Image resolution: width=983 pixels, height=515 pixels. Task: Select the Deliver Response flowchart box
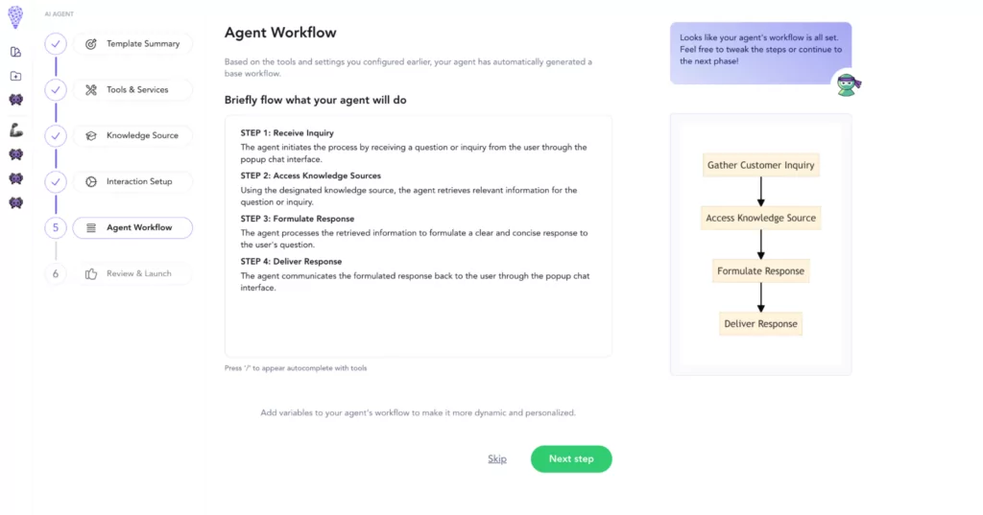tap(760, 324)
